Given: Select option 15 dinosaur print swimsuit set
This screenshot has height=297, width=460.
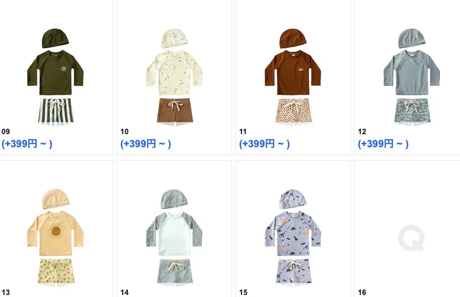Looking at the screenshot, I should point(293,238).
